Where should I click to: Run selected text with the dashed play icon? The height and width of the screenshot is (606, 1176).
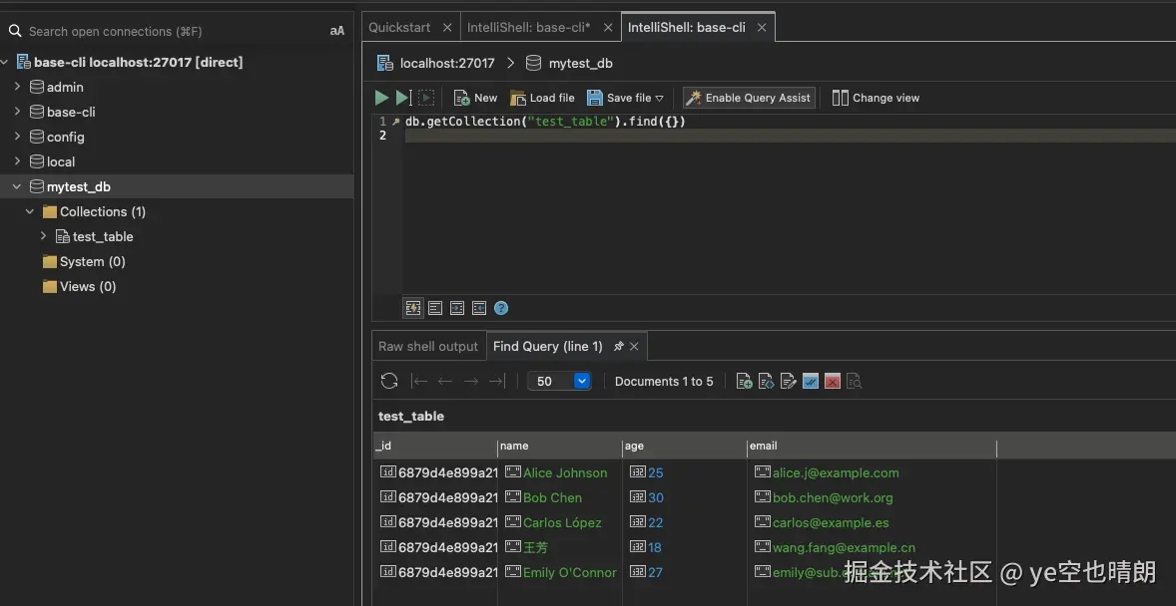(x=426, y=98)
